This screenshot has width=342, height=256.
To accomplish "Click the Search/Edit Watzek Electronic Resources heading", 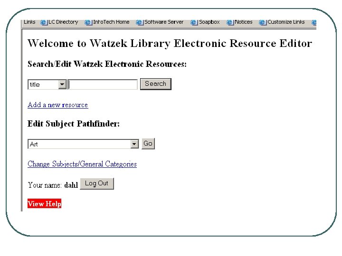I will point(107,64).
